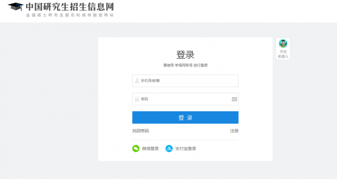Open the 学信机器人 owl assistant icon
Viewport: 337px width, 179px height.
[x=283, y=44]
